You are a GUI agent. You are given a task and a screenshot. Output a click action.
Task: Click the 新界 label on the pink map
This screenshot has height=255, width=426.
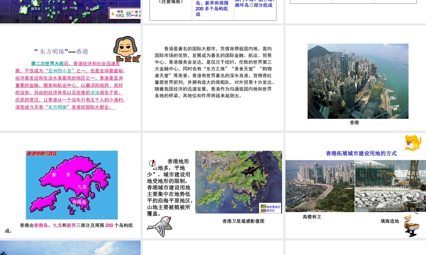click(x=61, y=175)
